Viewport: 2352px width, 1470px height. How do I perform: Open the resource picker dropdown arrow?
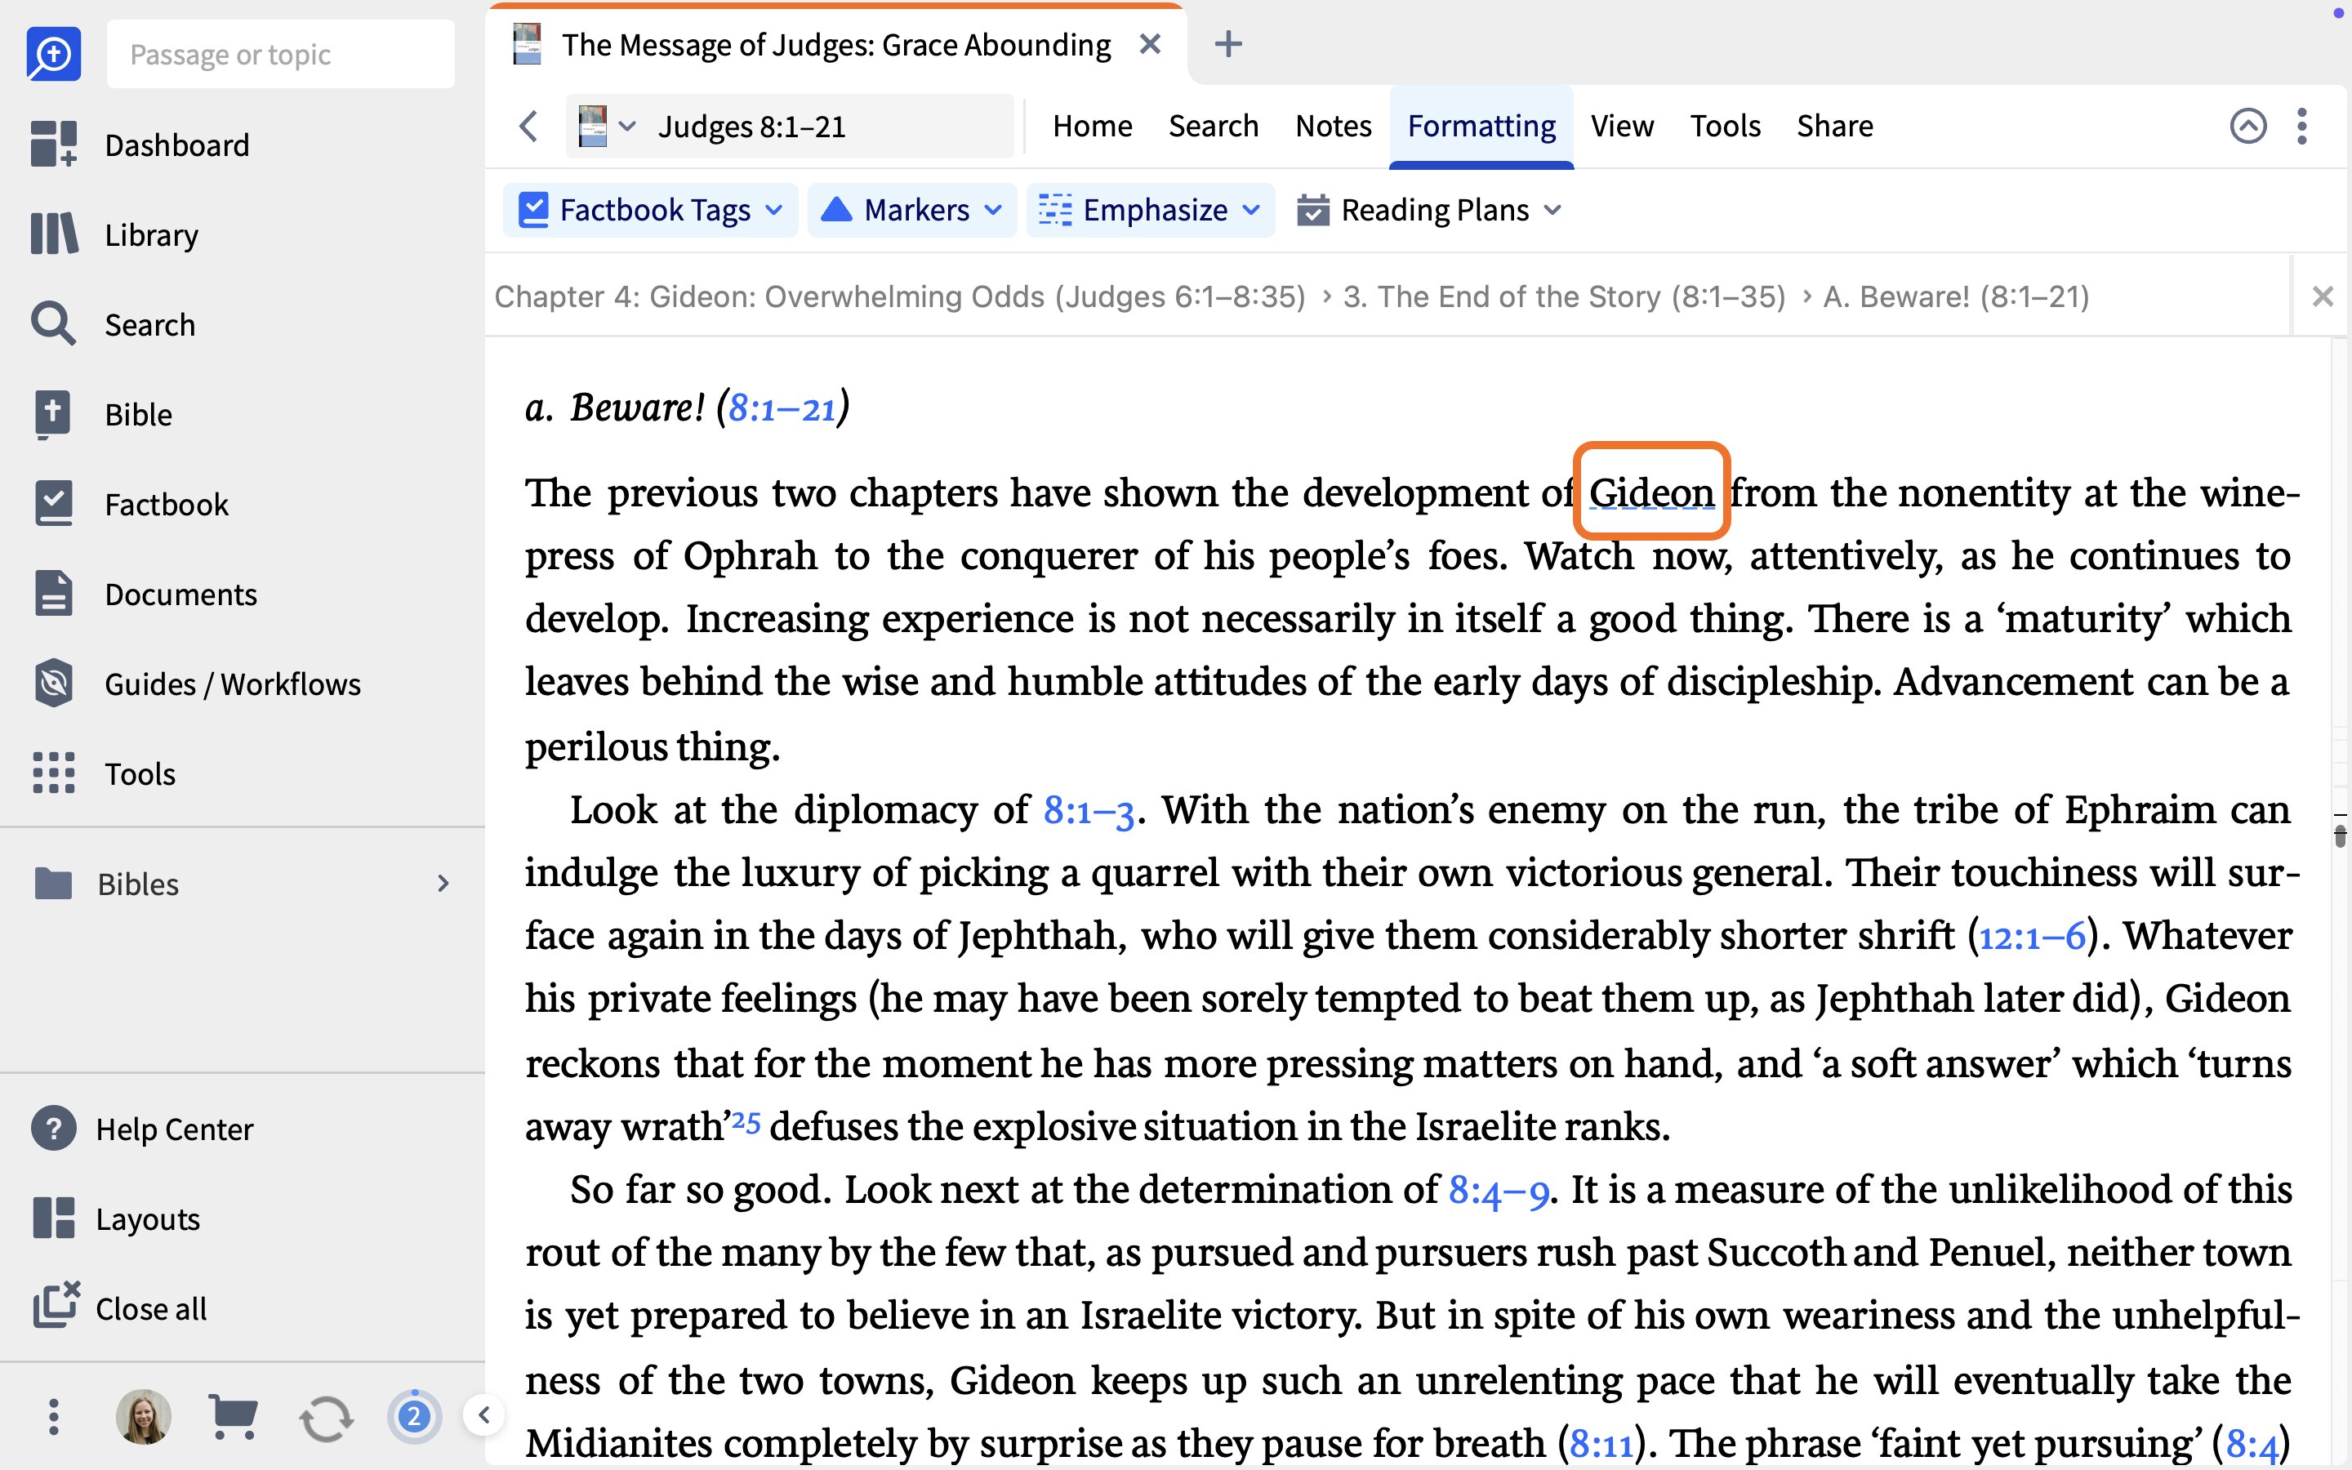click(628, 127)
